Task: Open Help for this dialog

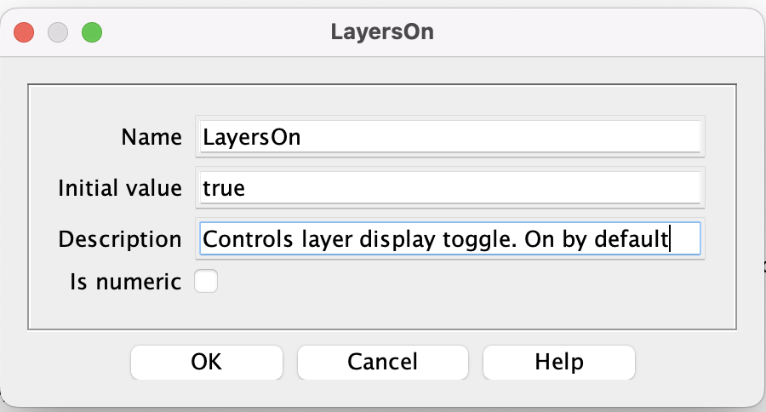Action: [559, 362]
